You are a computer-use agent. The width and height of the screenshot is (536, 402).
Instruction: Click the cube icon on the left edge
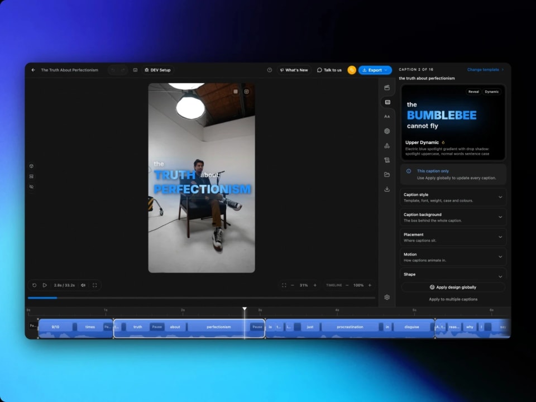[31, 166]
